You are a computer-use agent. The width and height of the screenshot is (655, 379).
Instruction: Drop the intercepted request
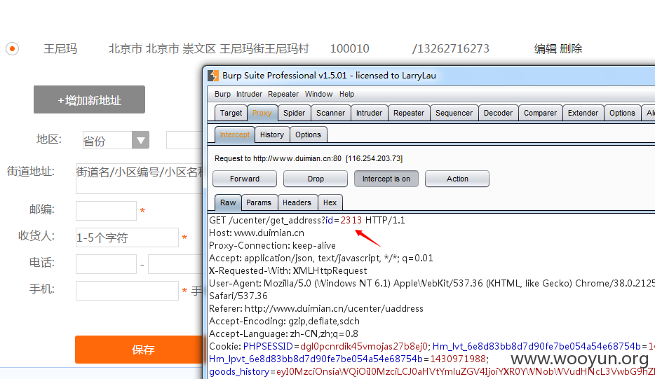(316, 179)
